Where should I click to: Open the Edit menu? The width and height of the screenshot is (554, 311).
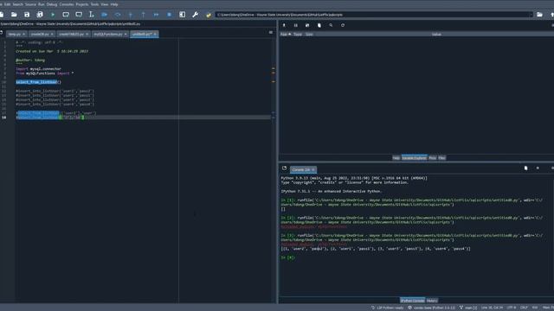[7, 4]
